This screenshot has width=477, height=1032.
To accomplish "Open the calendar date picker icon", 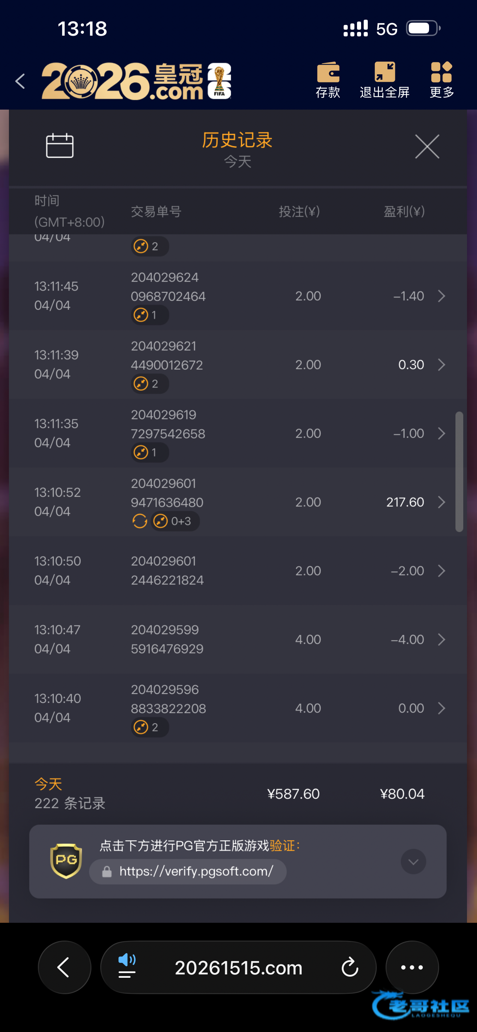I will 60,146.
